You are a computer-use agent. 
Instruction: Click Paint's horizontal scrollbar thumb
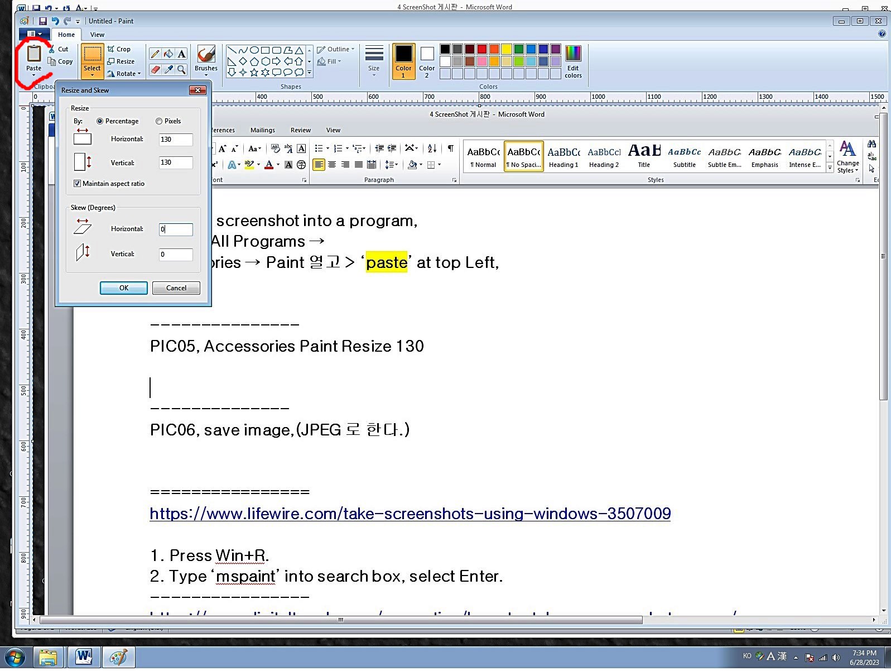coord(341,620)
